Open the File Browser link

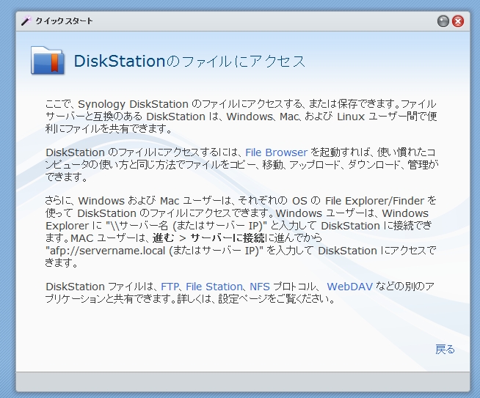[276, 152]
